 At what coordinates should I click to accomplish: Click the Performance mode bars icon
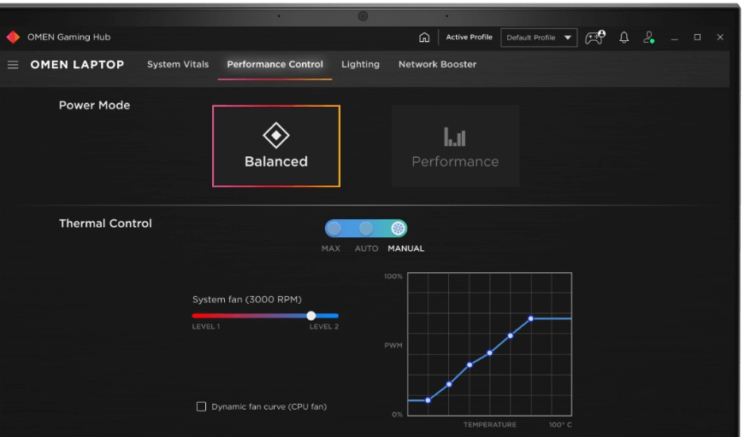click(x=455, y=137)
